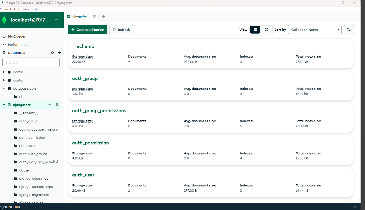Add collection to djangotest via plus icon
This screenshot has width=365, height=210.
tap(50, 105)
